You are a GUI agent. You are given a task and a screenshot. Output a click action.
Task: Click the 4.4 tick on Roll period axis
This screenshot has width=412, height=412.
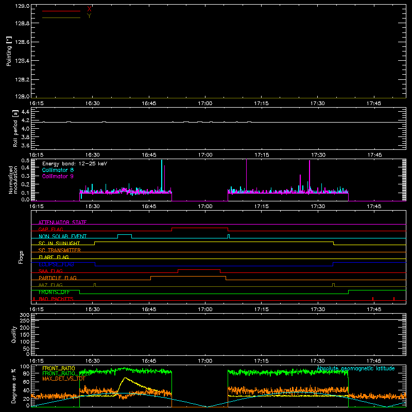click(x=25, y=112)
